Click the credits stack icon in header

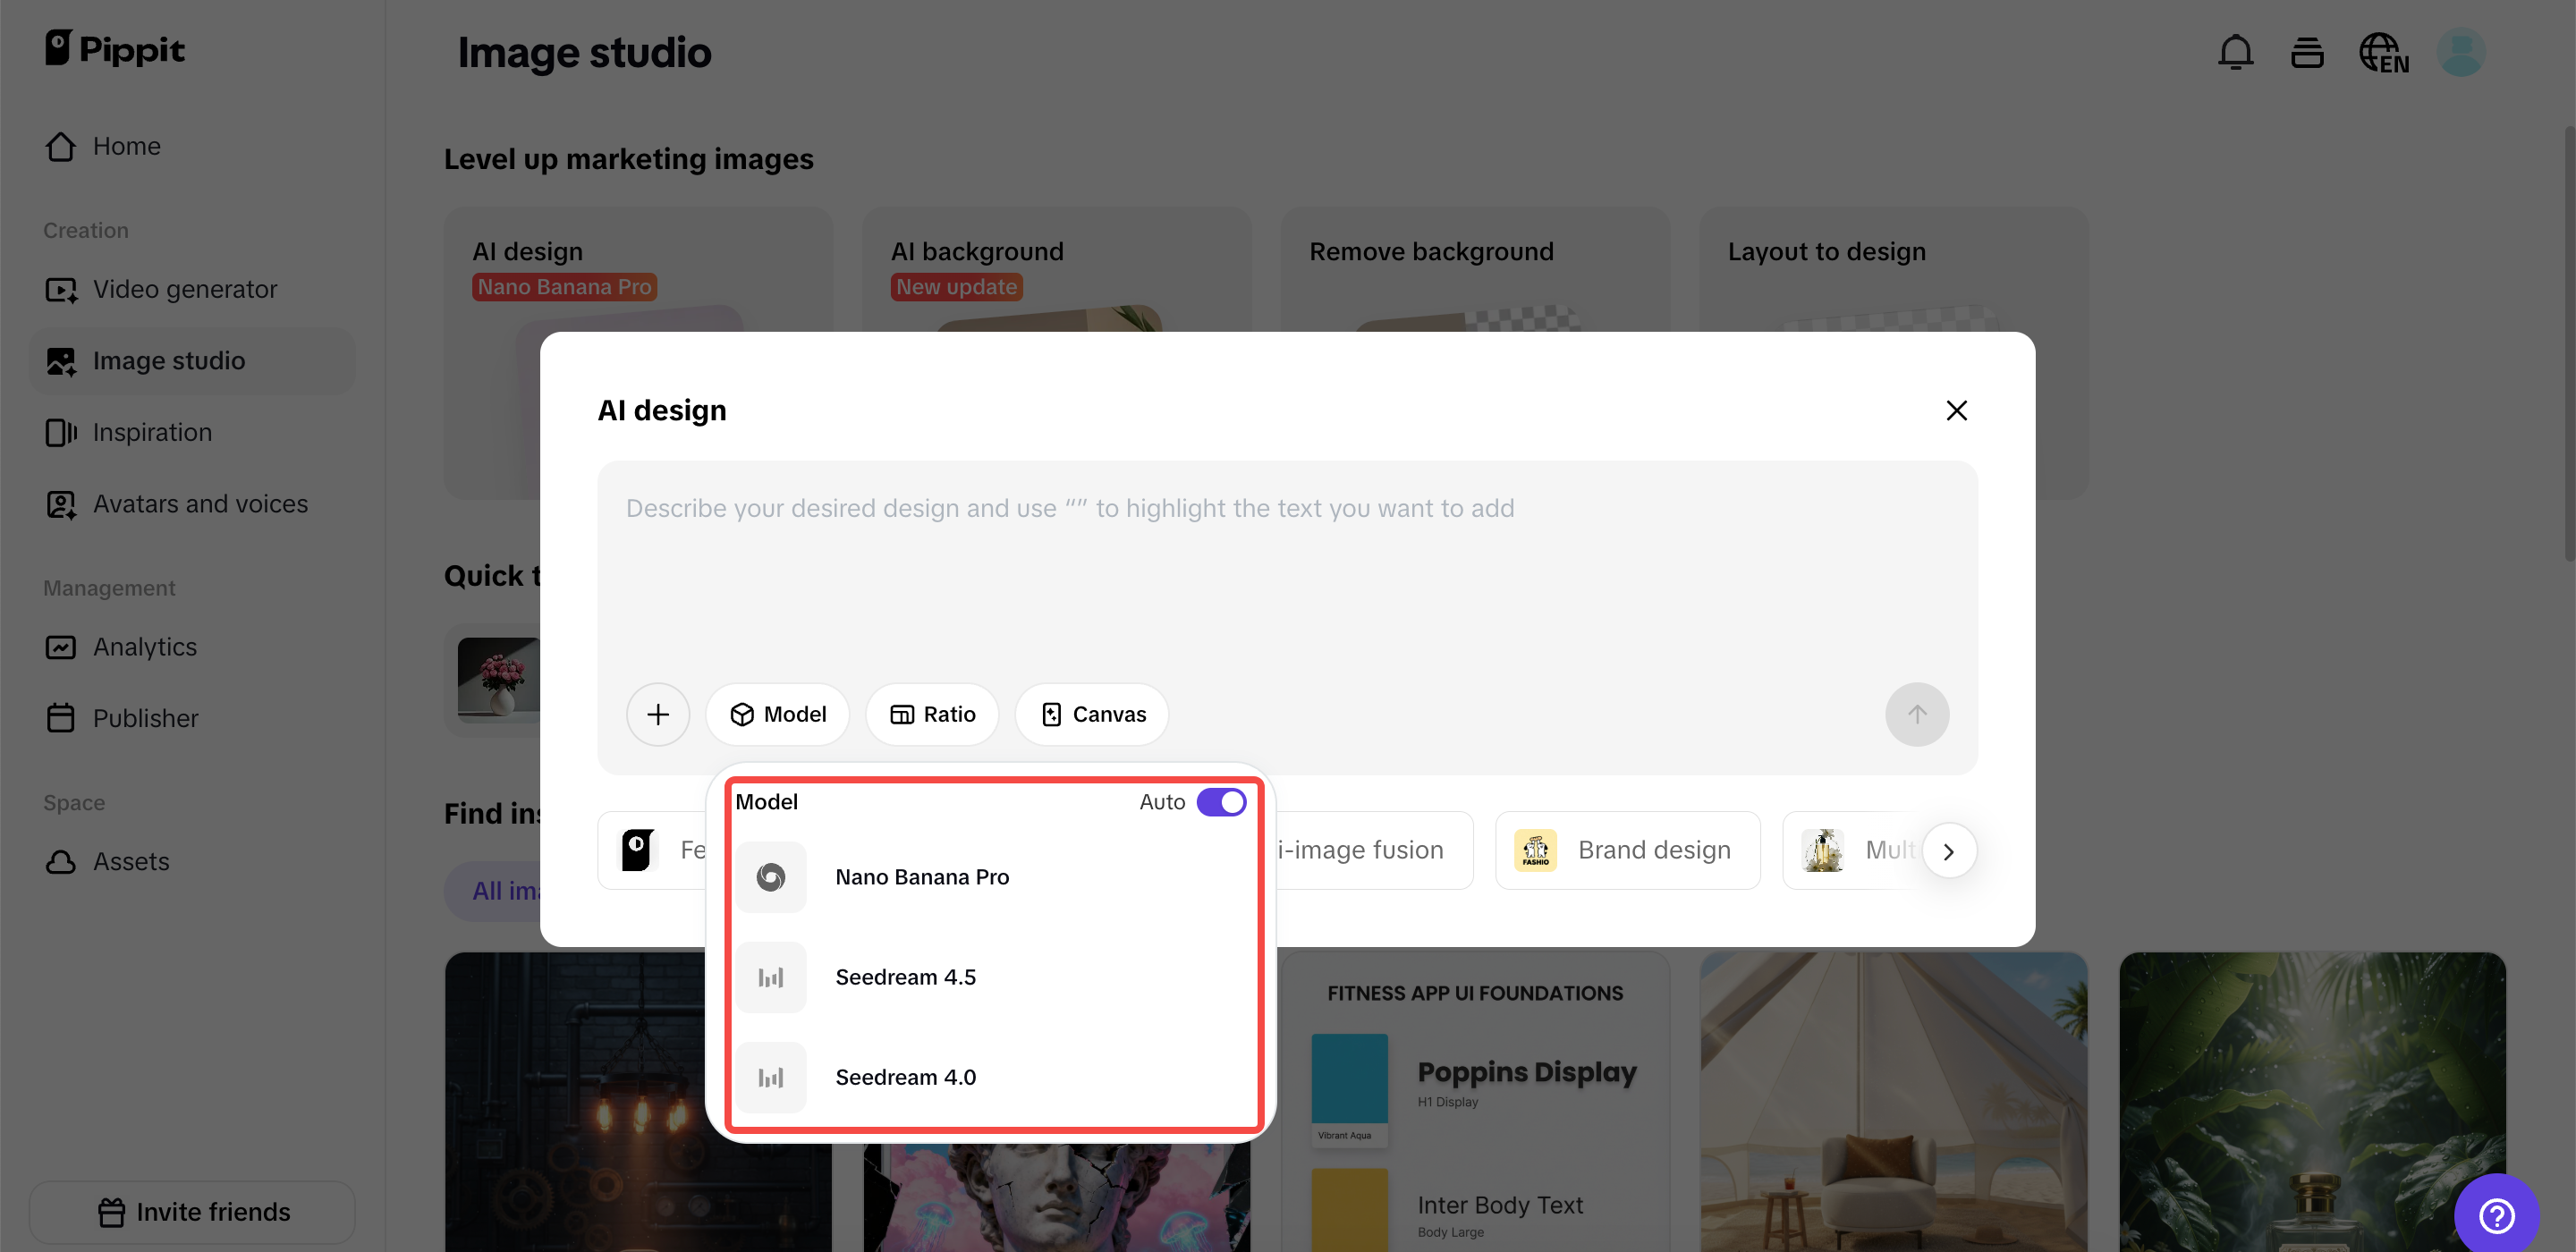coord(2306,52)
